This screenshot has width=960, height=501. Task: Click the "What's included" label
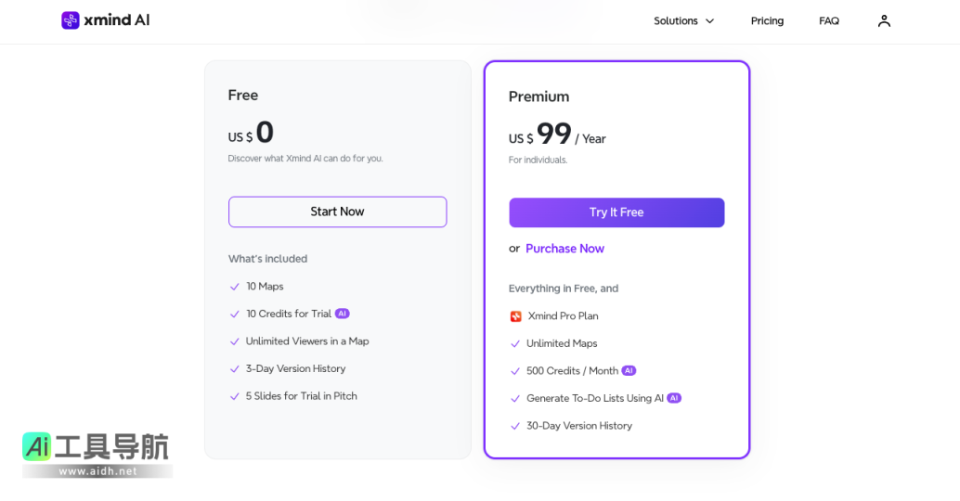[267, 259]
